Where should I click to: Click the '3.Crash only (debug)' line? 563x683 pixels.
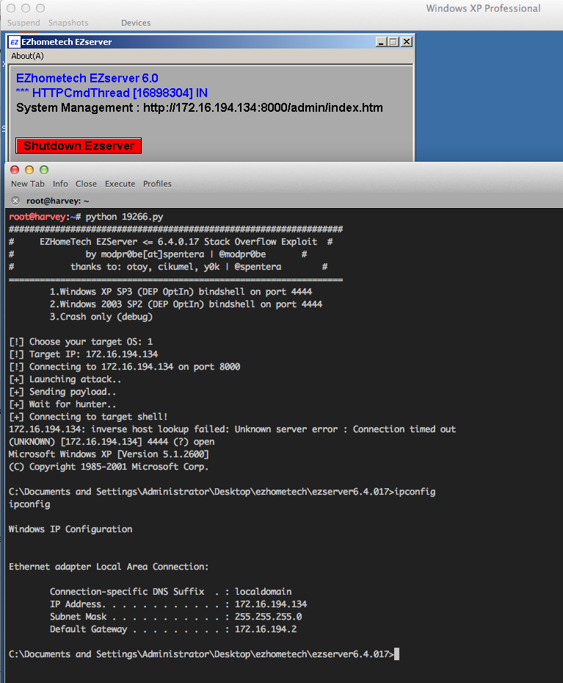pyautogui.click(x=101, y=317)
